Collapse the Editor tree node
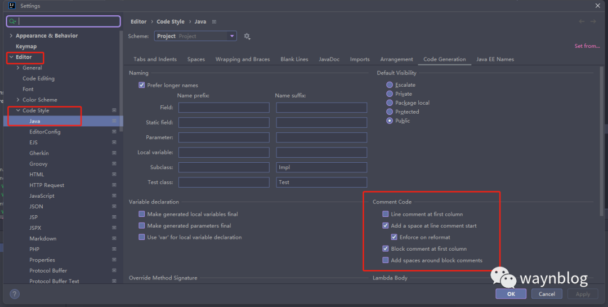Screen dimensions: 608x307 11,57
